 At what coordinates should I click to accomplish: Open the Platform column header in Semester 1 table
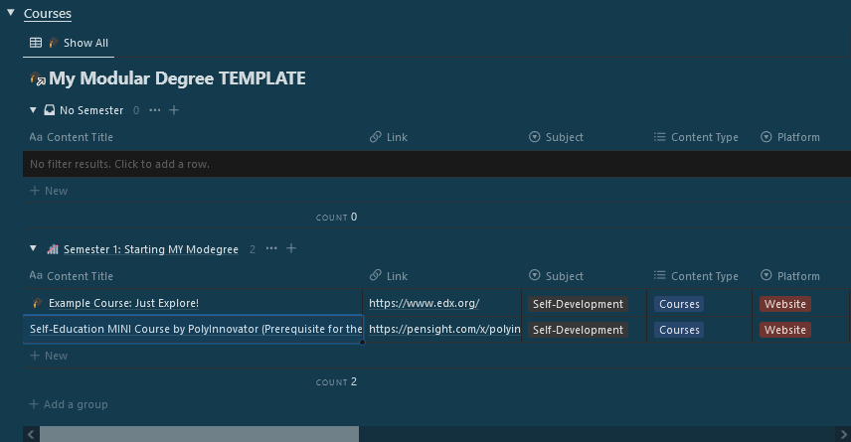coord(798,276)
